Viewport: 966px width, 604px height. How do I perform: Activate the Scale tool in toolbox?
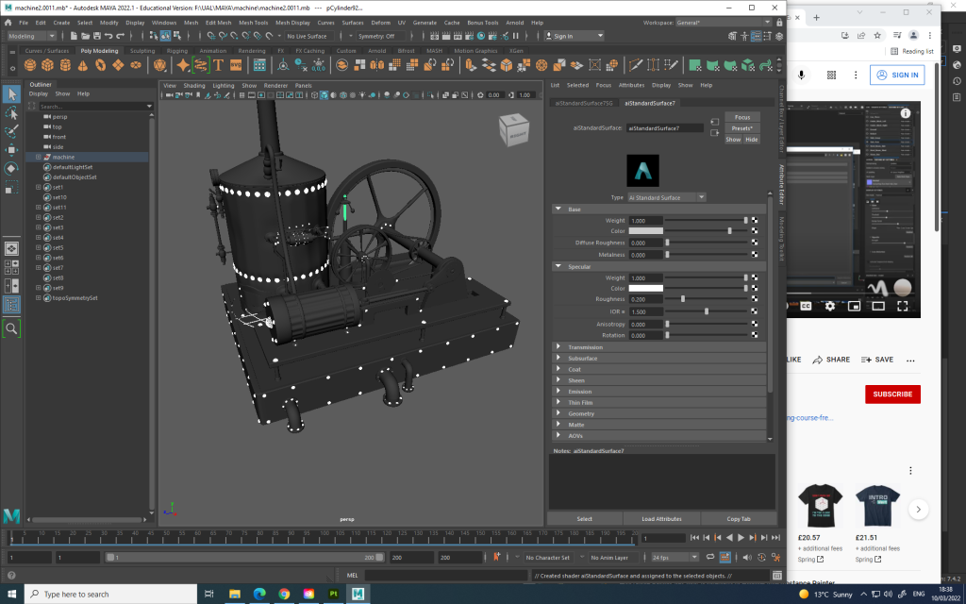click(x=11, y=188)
